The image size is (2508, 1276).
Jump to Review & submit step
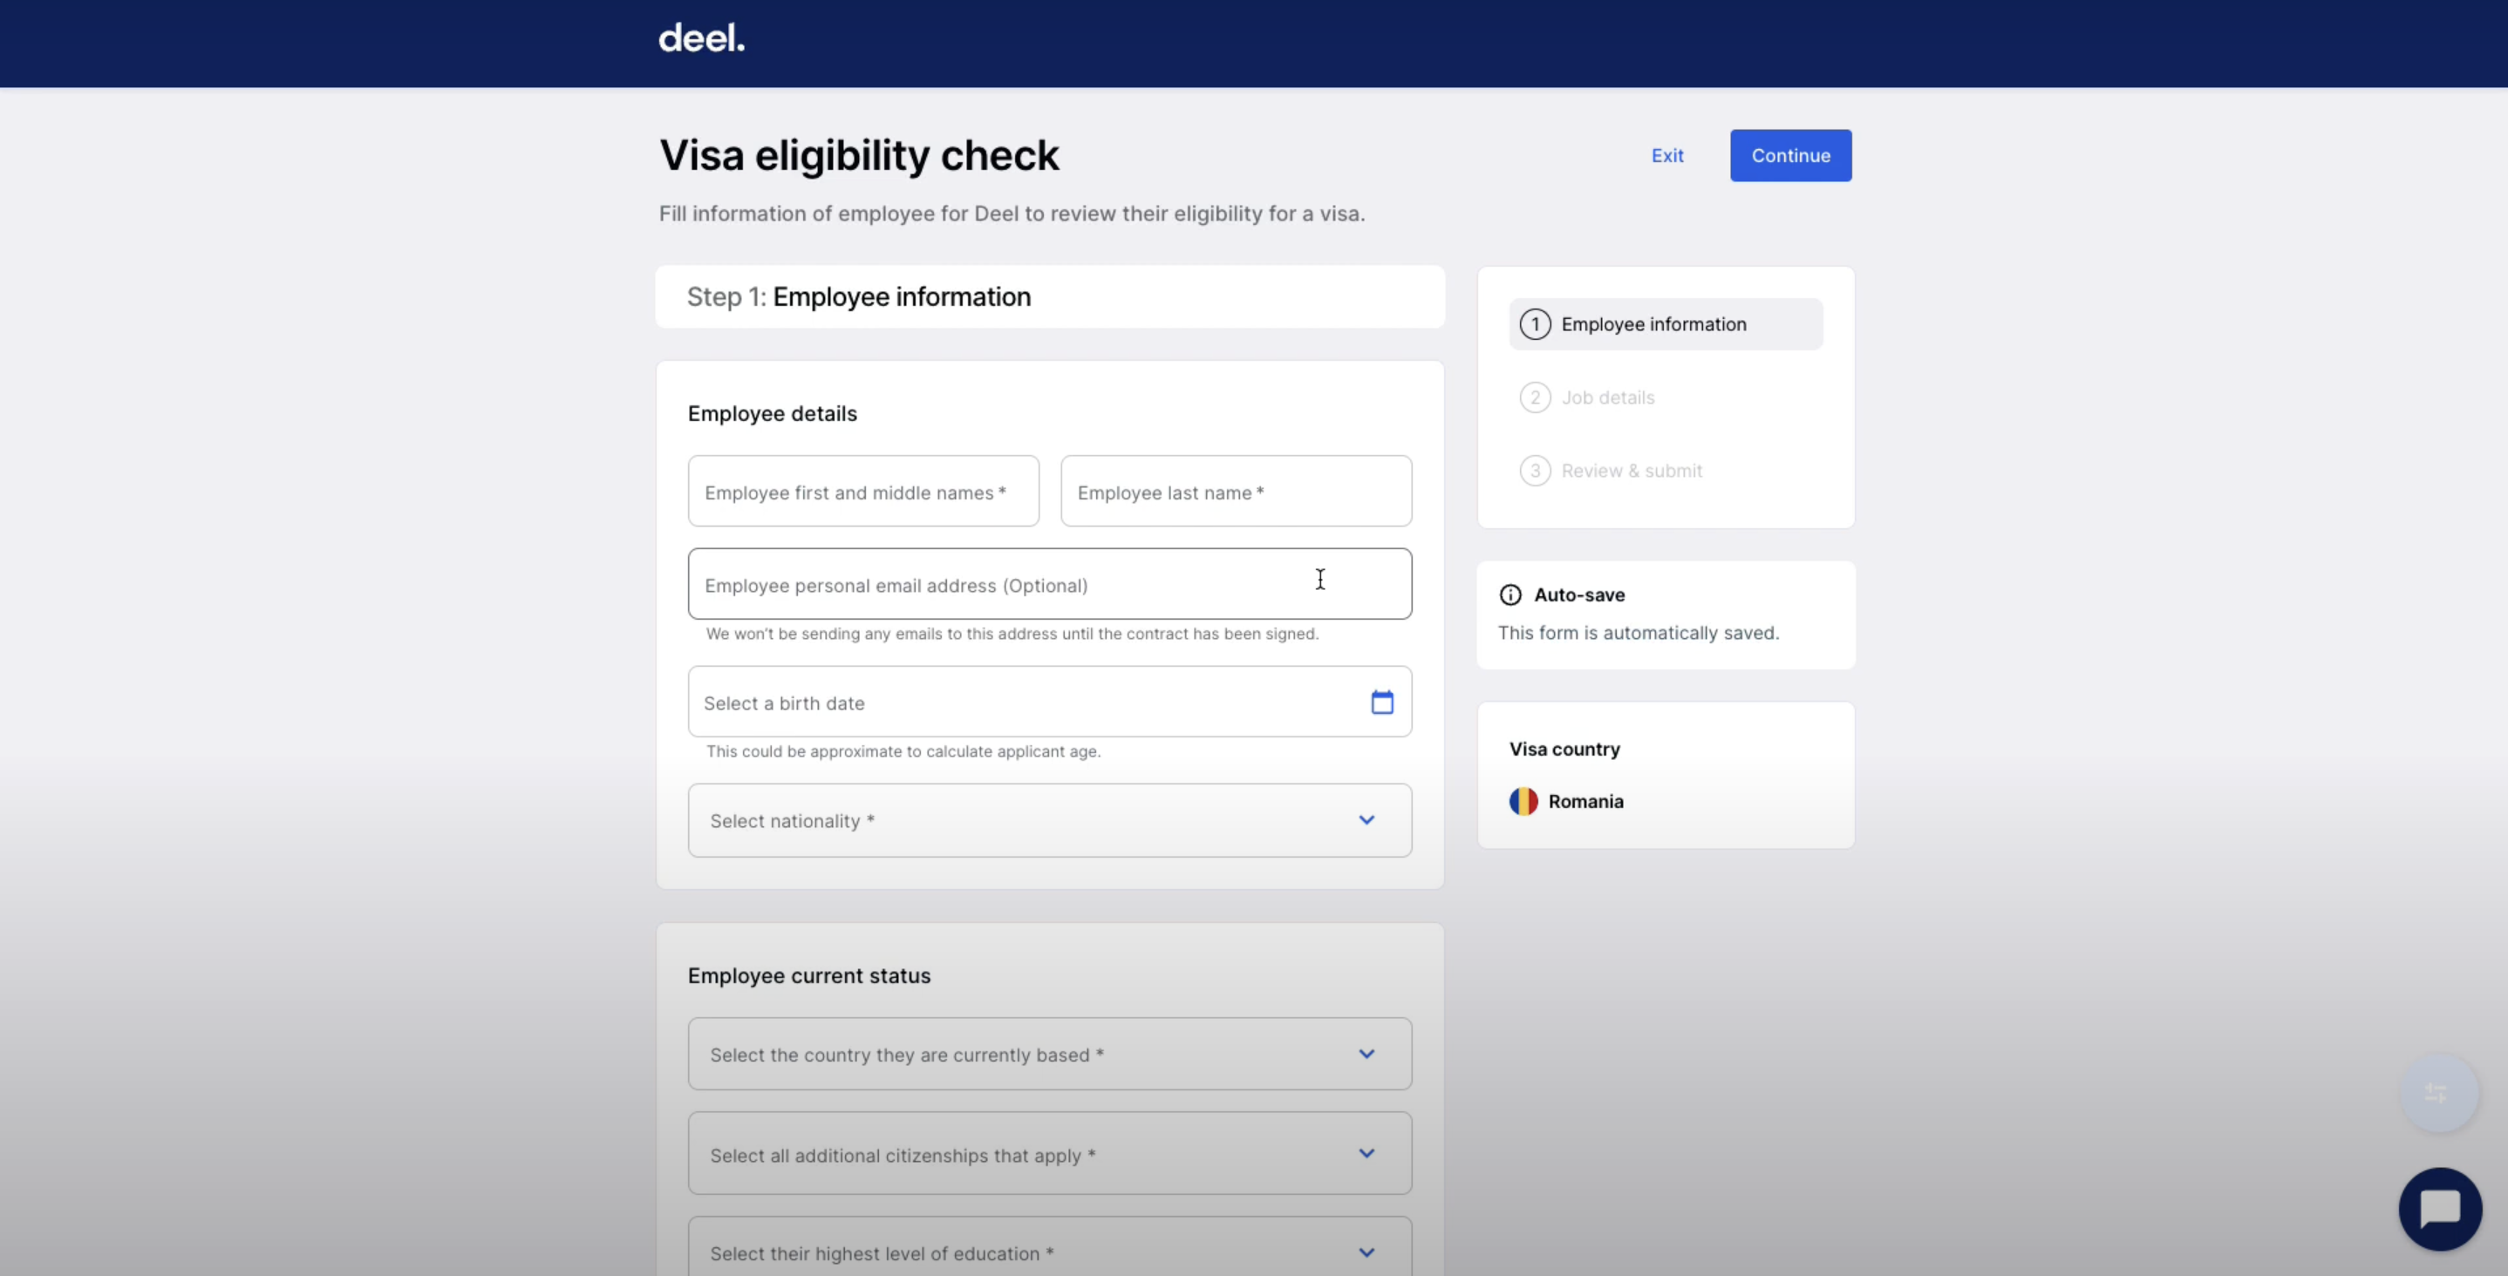[x=1632, y=471]
